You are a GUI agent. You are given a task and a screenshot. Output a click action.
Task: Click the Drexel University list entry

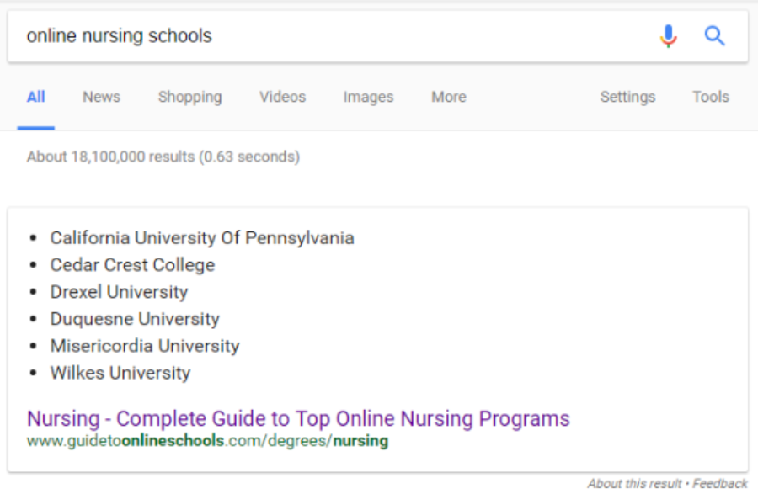[119, 292]
